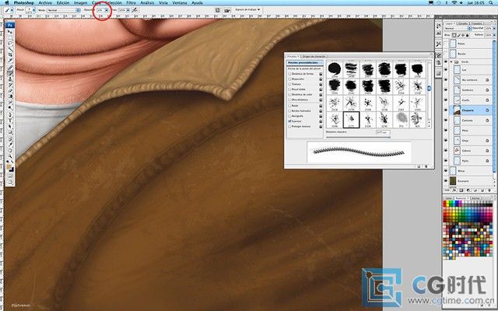The image size is (498, 311).
Task: Switch to the Canales tab
Action: (x=464, y=23)
